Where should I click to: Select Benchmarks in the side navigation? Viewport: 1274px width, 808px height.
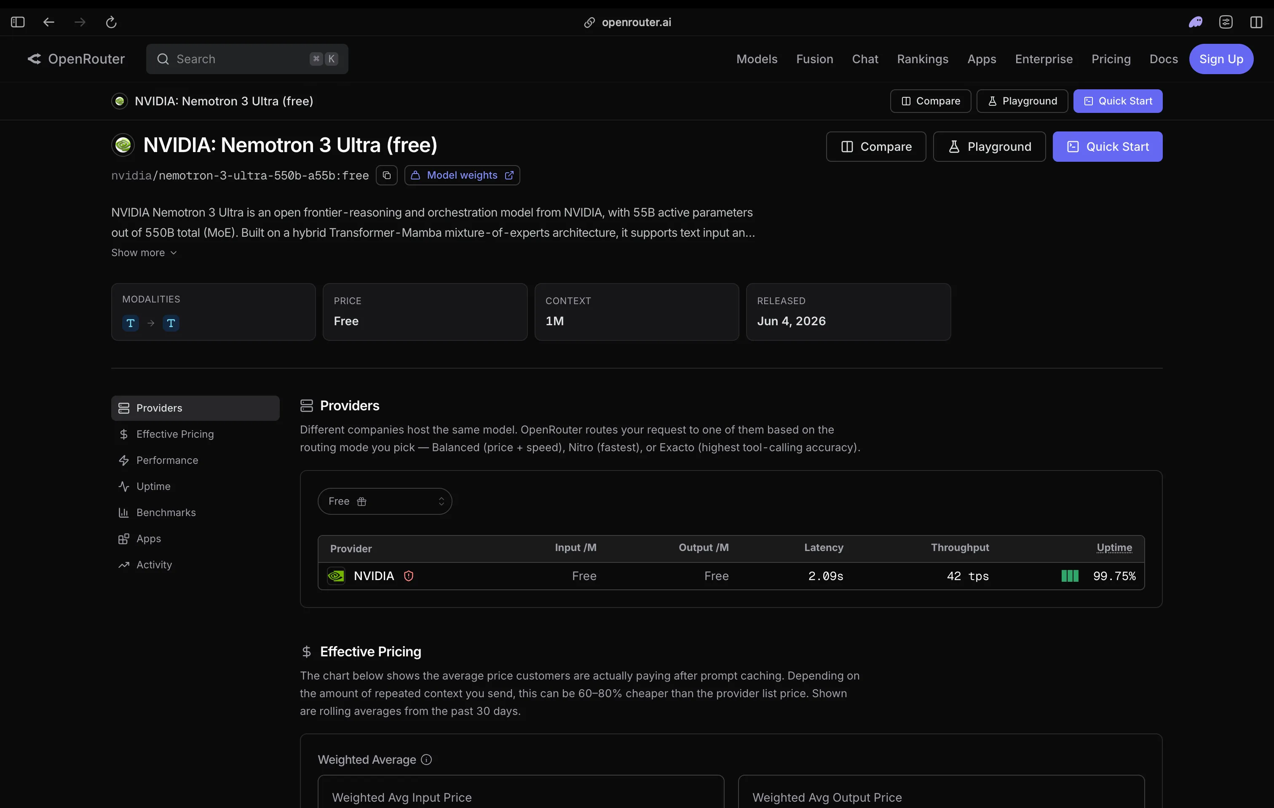tap(195, 513)
